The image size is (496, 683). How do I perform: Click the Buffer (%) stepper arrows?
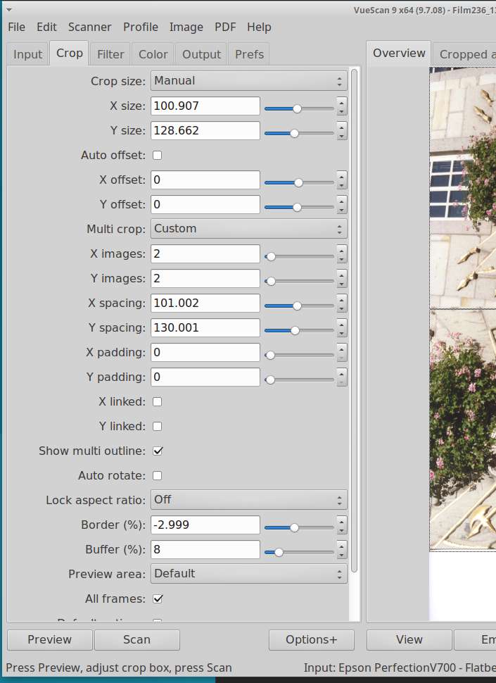342,550
